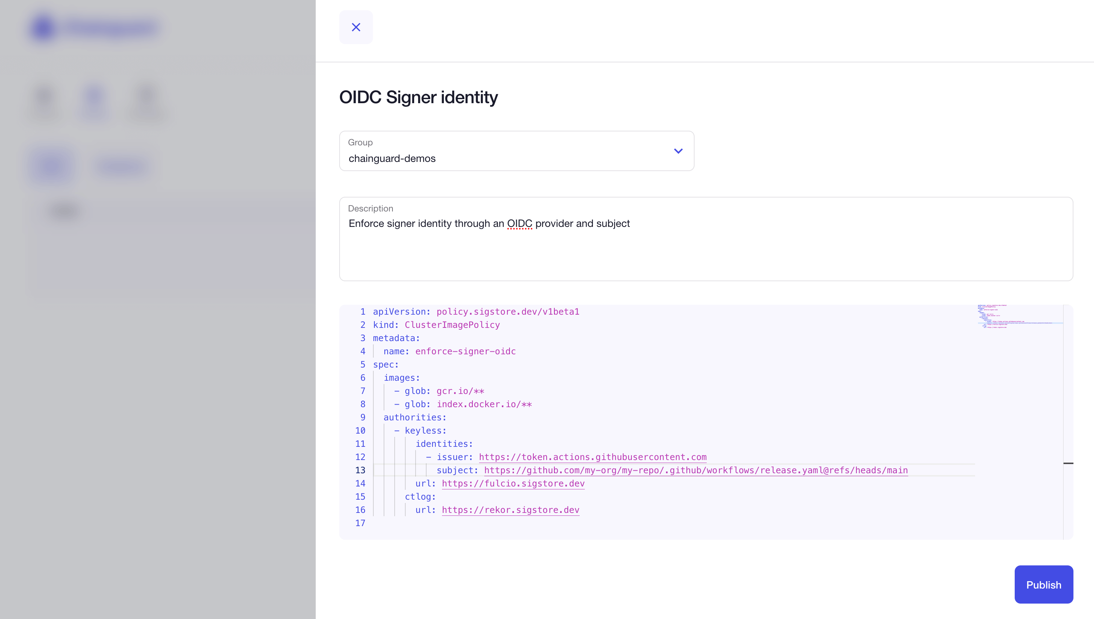This screenshot has width=1094, height=619.
Task: Click 'glob: gcr.io/**' line
Action: pos(439,391)
